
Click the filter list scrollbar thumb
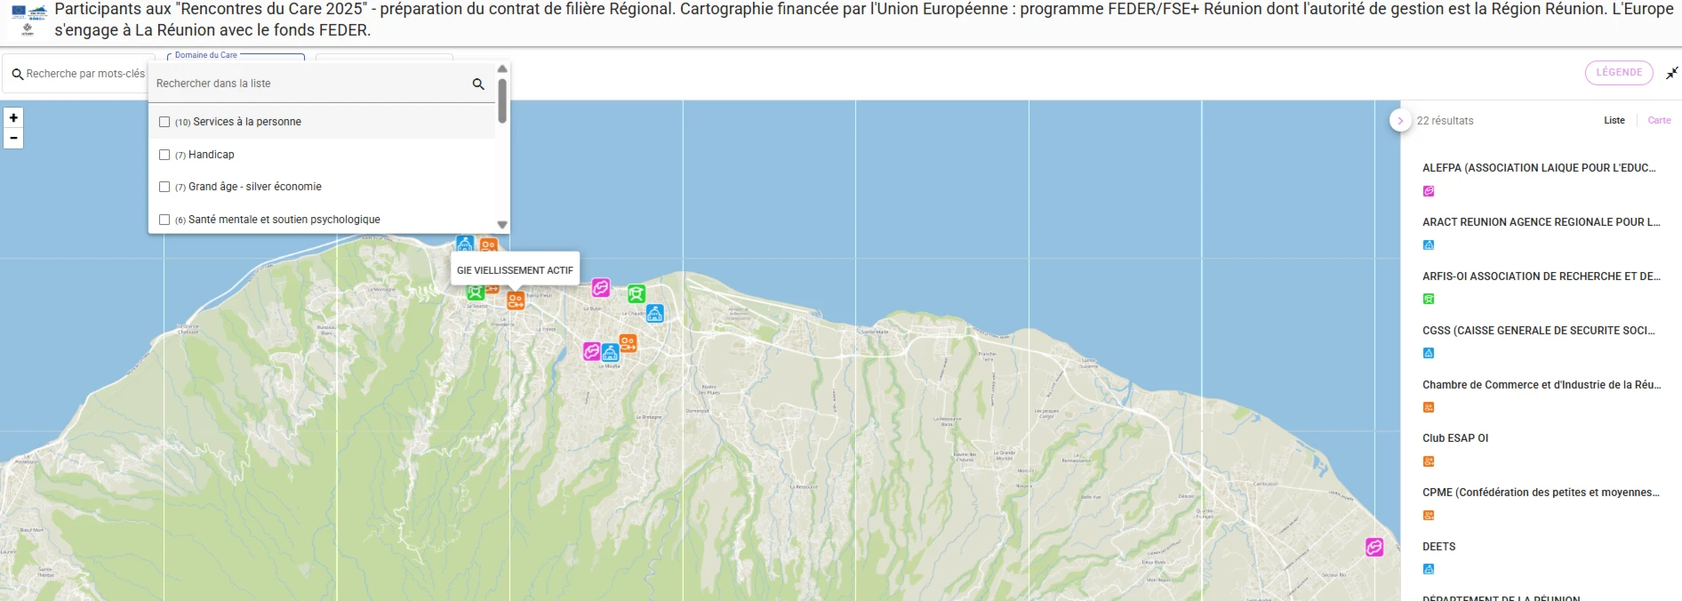tap(502, 101)
